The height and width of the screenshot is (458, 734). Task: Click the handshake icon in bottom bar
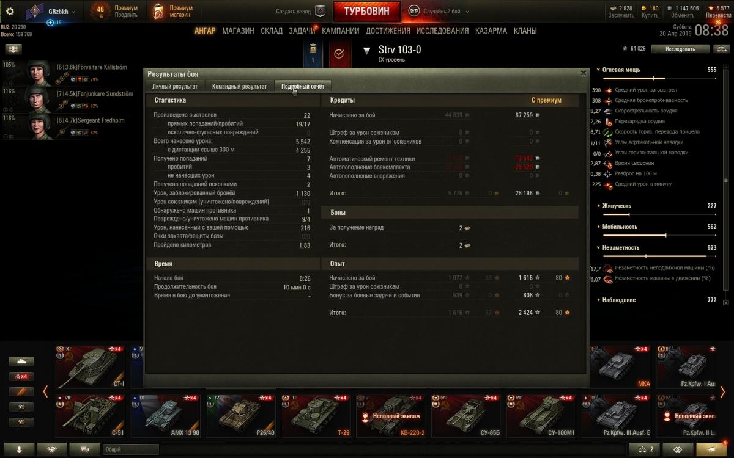52,449
